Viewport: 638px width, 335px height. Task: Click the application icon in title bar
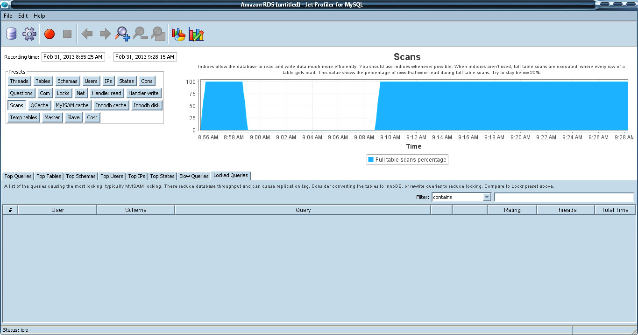(x=4, y=5)
